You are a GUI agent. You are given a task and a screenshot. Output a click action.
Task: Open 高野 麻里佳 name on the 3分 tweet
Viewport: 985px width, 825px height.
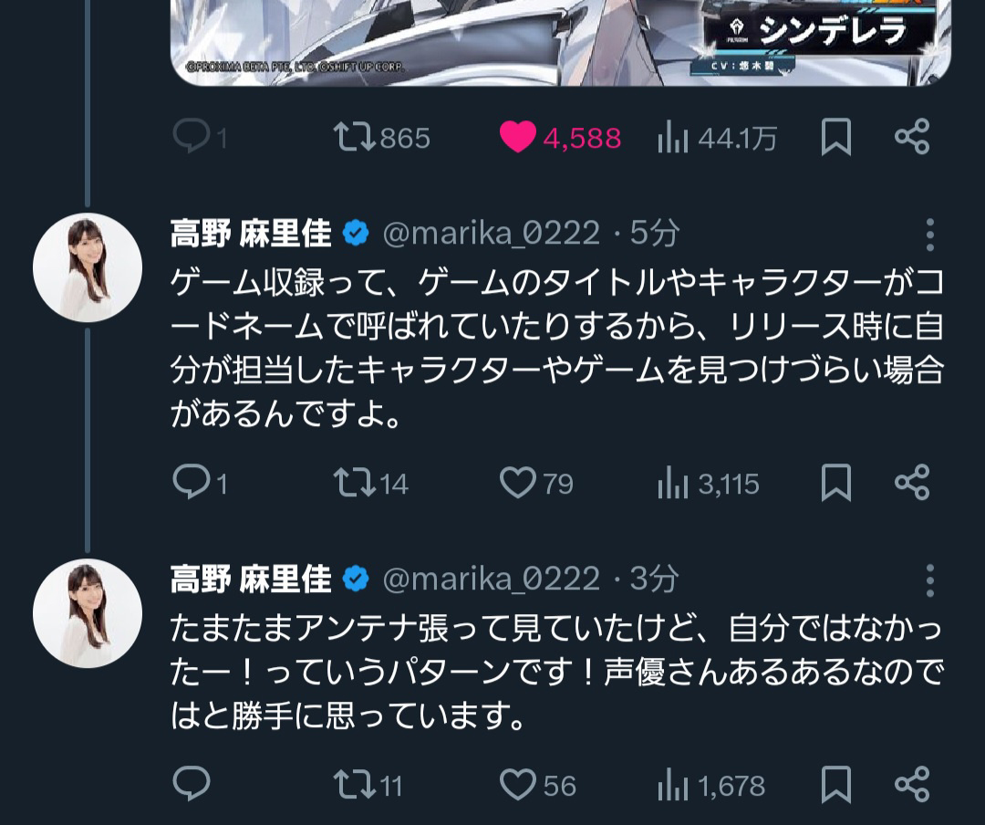point(251,580)
